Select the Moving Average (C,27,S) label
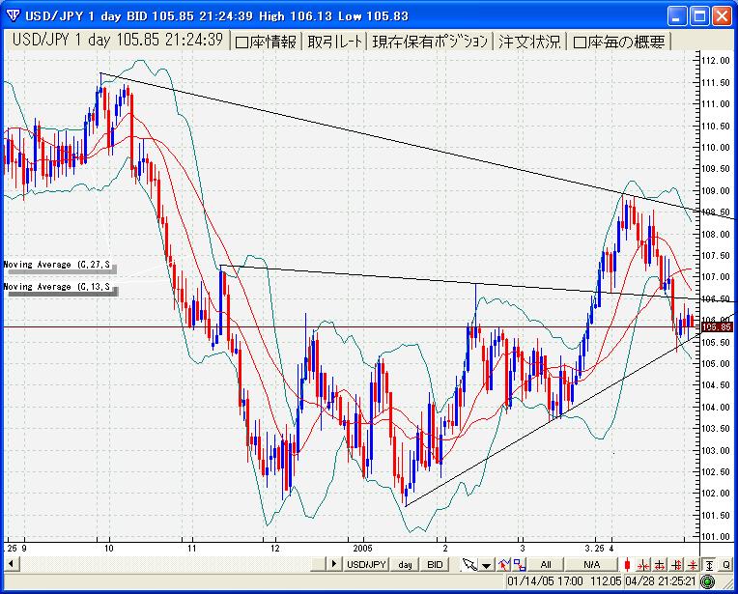Viewport: 738px width, 594px height. point(58,264)
